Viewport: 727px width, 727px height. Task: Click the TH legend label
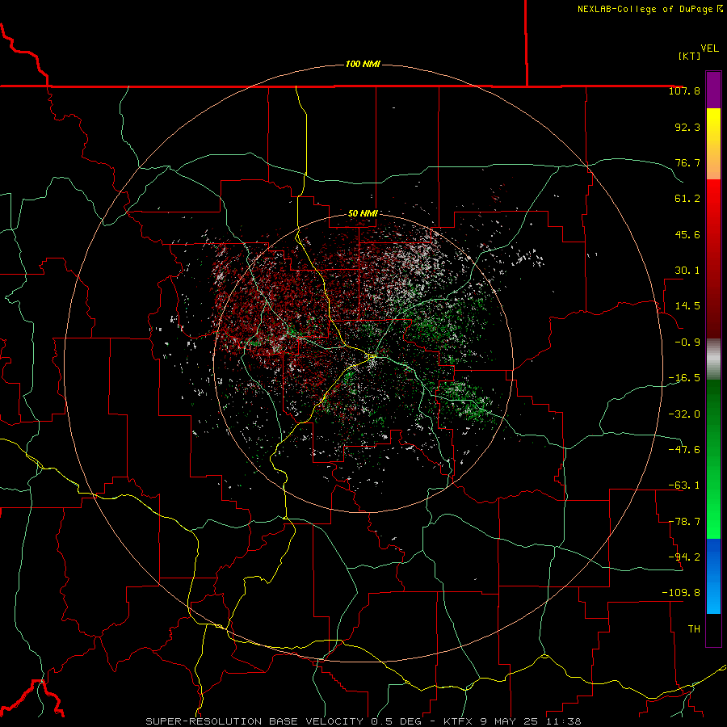(694, 629)
